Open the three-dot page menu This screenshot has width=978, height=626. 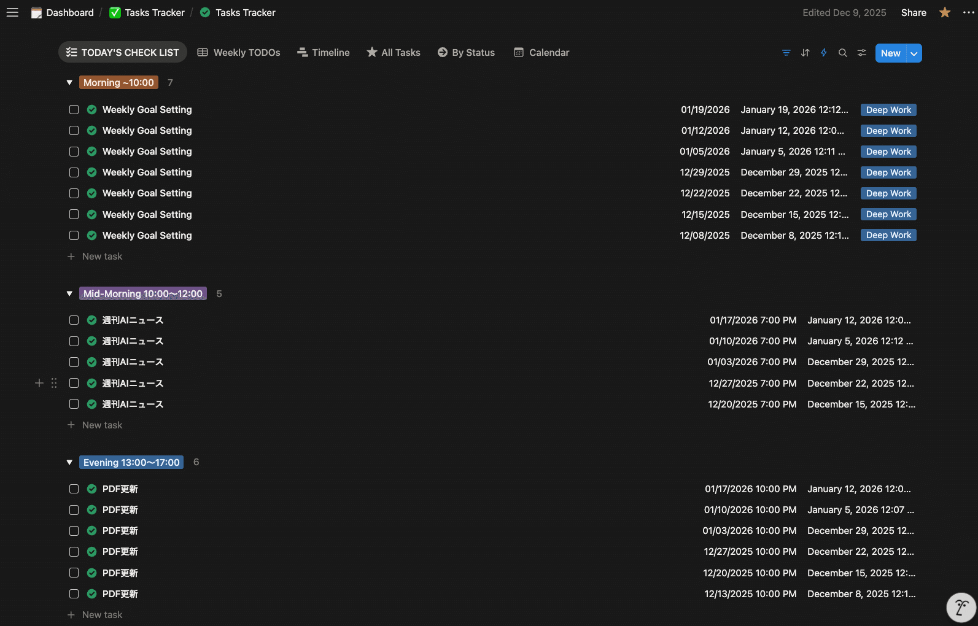[968, 12]
